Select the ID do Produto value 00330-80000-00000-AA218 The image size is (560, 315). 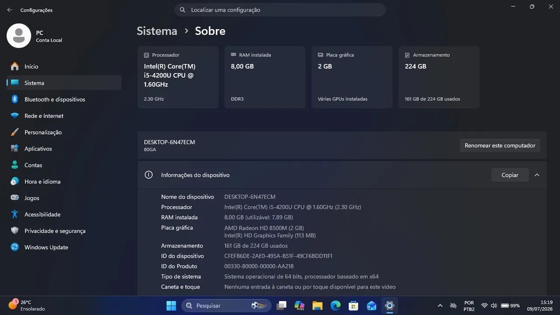click(x=259, y=266)
